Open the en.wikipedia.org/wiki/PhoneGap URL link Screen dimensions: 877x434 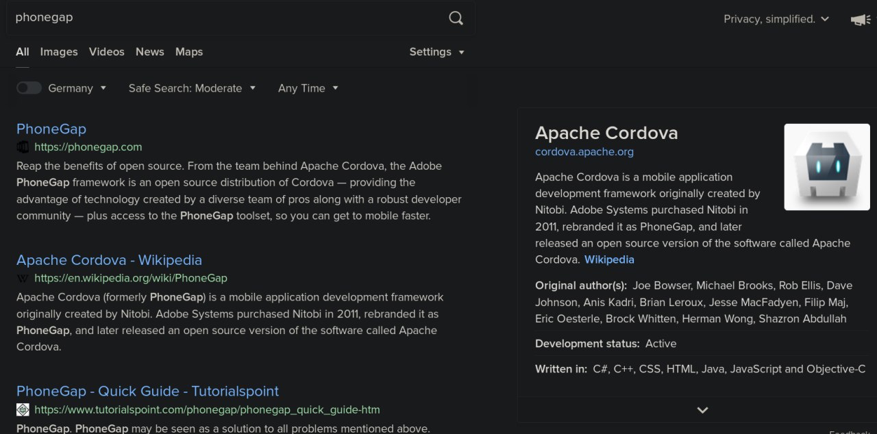131,279
